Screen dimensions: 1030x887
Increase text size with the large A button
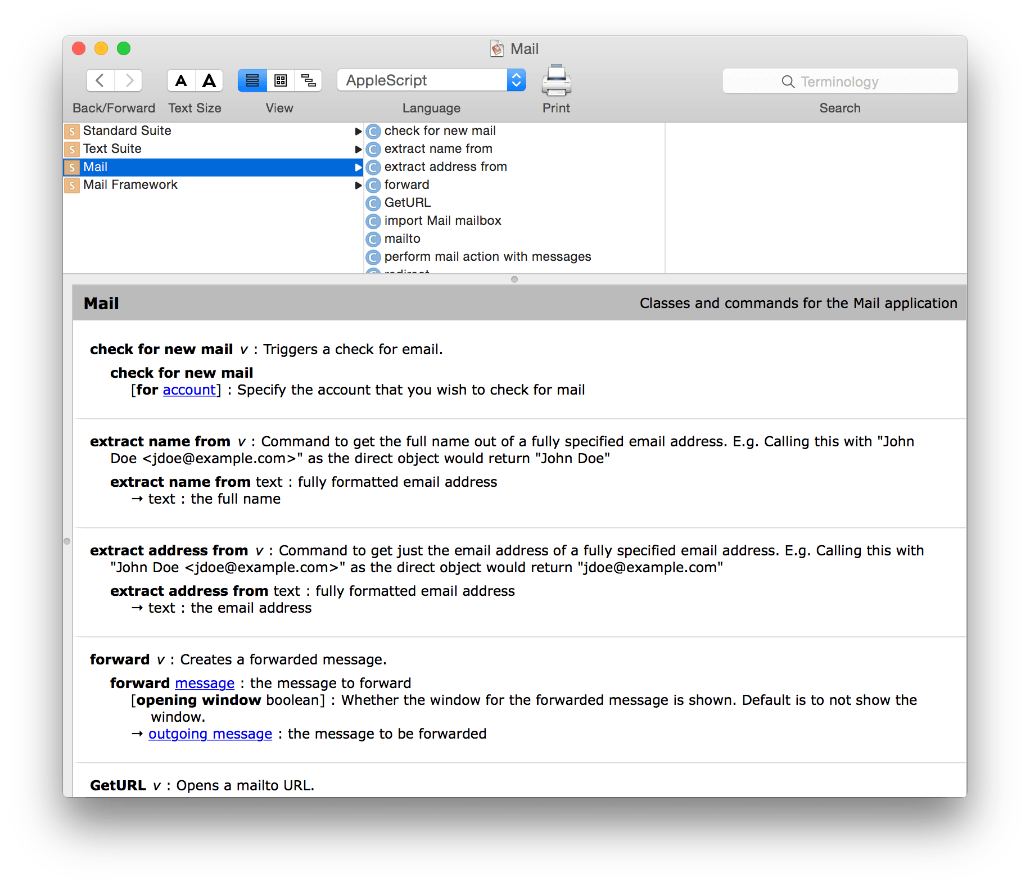click(209, 80)
